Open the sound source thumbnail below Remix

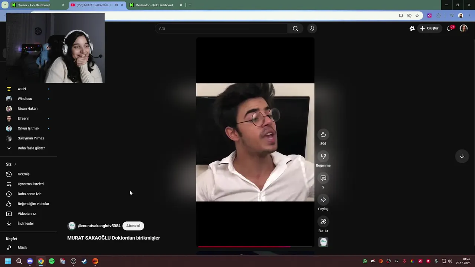pyautogui.click(x=323, y=243)
